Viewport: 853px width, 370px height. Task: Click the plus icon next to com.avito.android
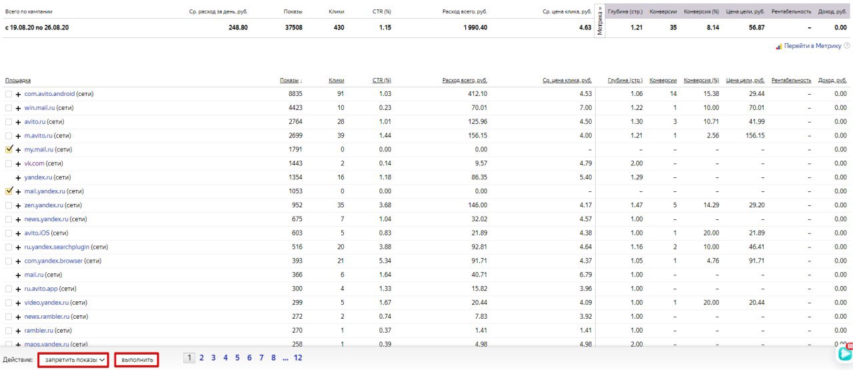[x=18, y=94]
